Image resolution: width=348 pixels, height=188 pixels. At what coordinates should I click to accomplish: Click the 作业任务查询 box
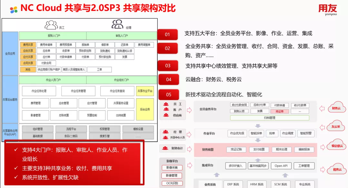(x=117, y=91)
